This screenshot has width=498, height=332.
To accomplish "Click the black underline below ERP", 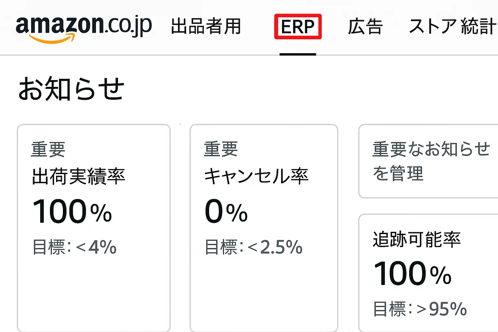I will (298, 54).
